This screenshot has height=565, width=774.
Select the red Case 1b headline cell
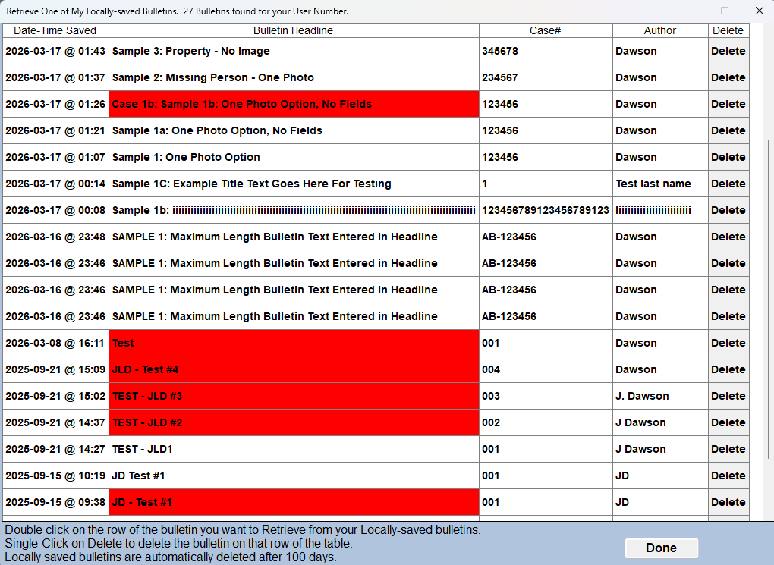(294, 104)
